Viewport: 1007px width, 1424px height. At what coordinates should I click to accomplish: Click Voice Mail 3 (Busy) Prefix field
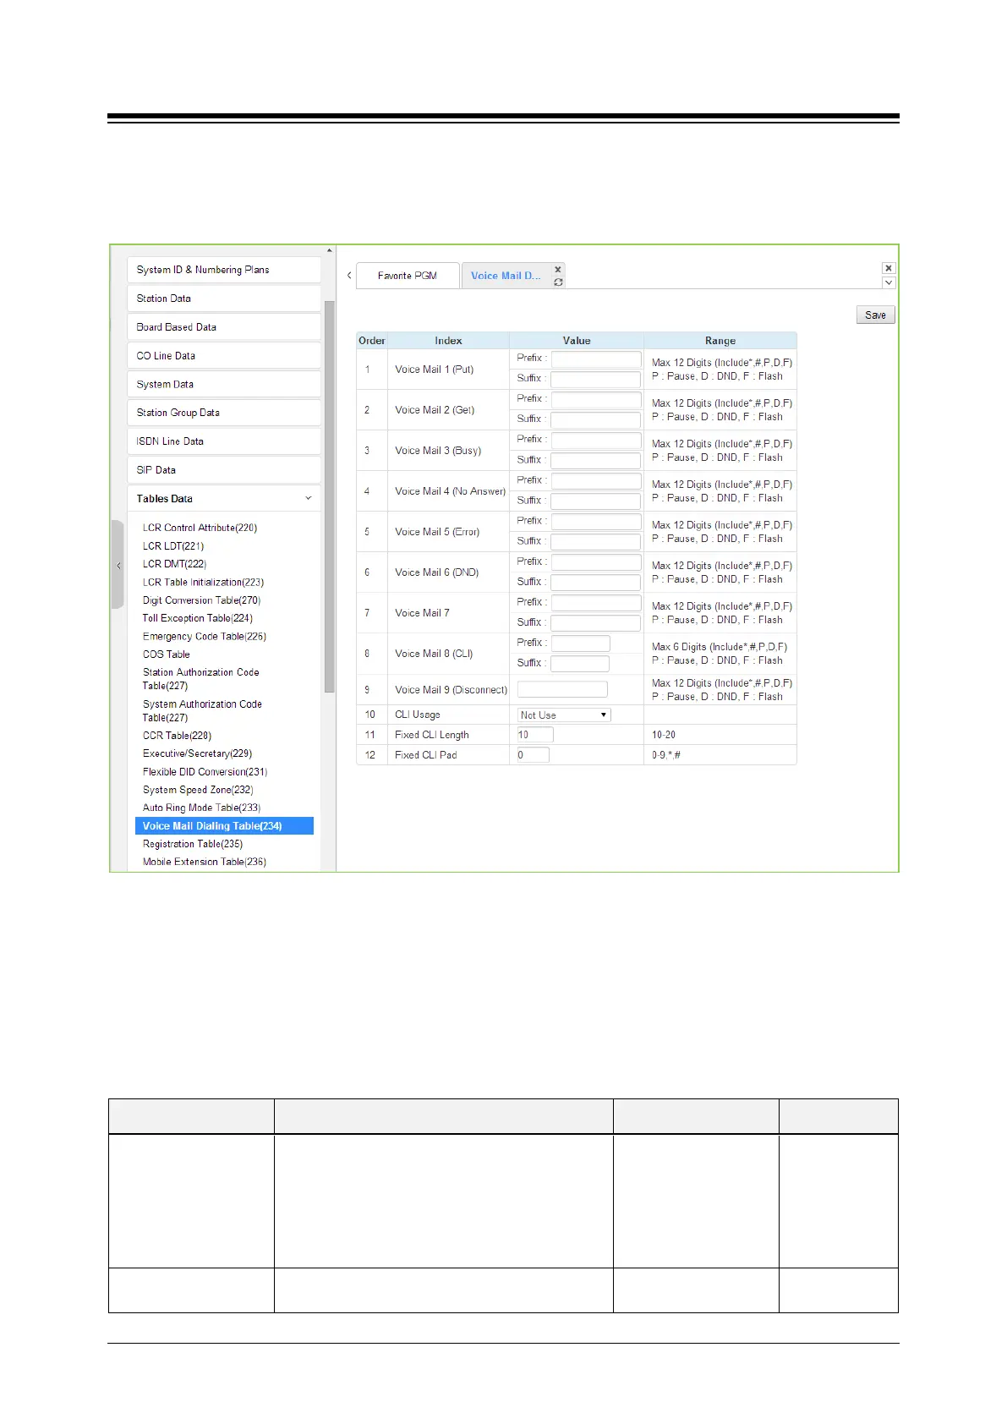pos(596,440)
